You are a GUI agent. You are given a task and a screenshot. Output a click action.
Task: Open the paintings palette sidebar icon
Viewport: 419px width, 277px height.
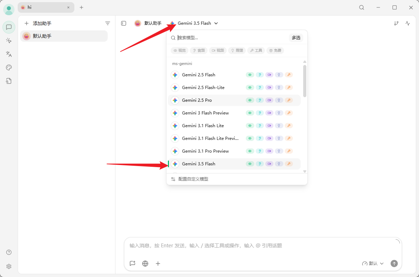[9, 67]
